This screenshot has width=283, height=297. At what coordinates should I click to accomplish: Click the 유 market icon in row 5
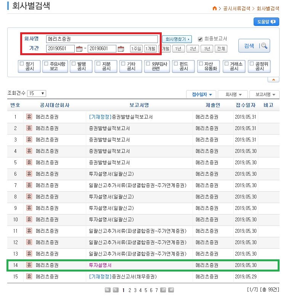tap(29, 162)
